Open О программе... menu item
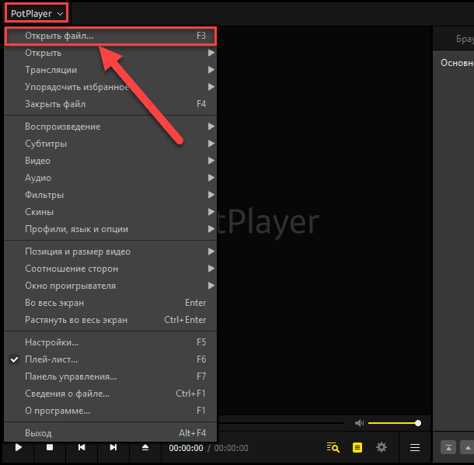The width and height of the screenshot is (474, 465). (110, 411)
